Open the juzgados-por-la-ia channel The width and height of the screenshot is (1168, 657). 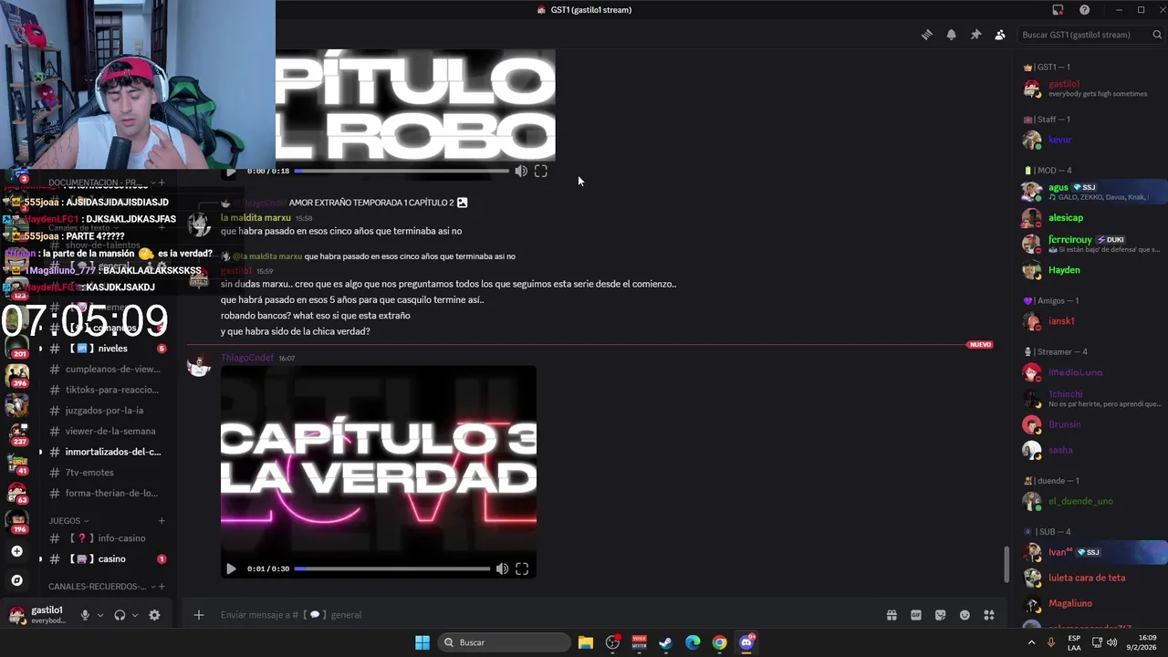108,411
